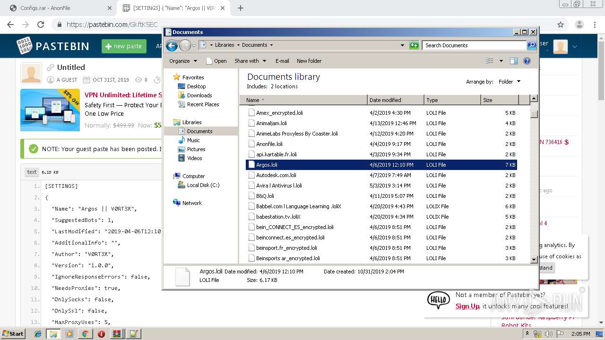This screenshot has height=340, width=605.
Task: Sort files by Name column header
Action: coord(303,100)
